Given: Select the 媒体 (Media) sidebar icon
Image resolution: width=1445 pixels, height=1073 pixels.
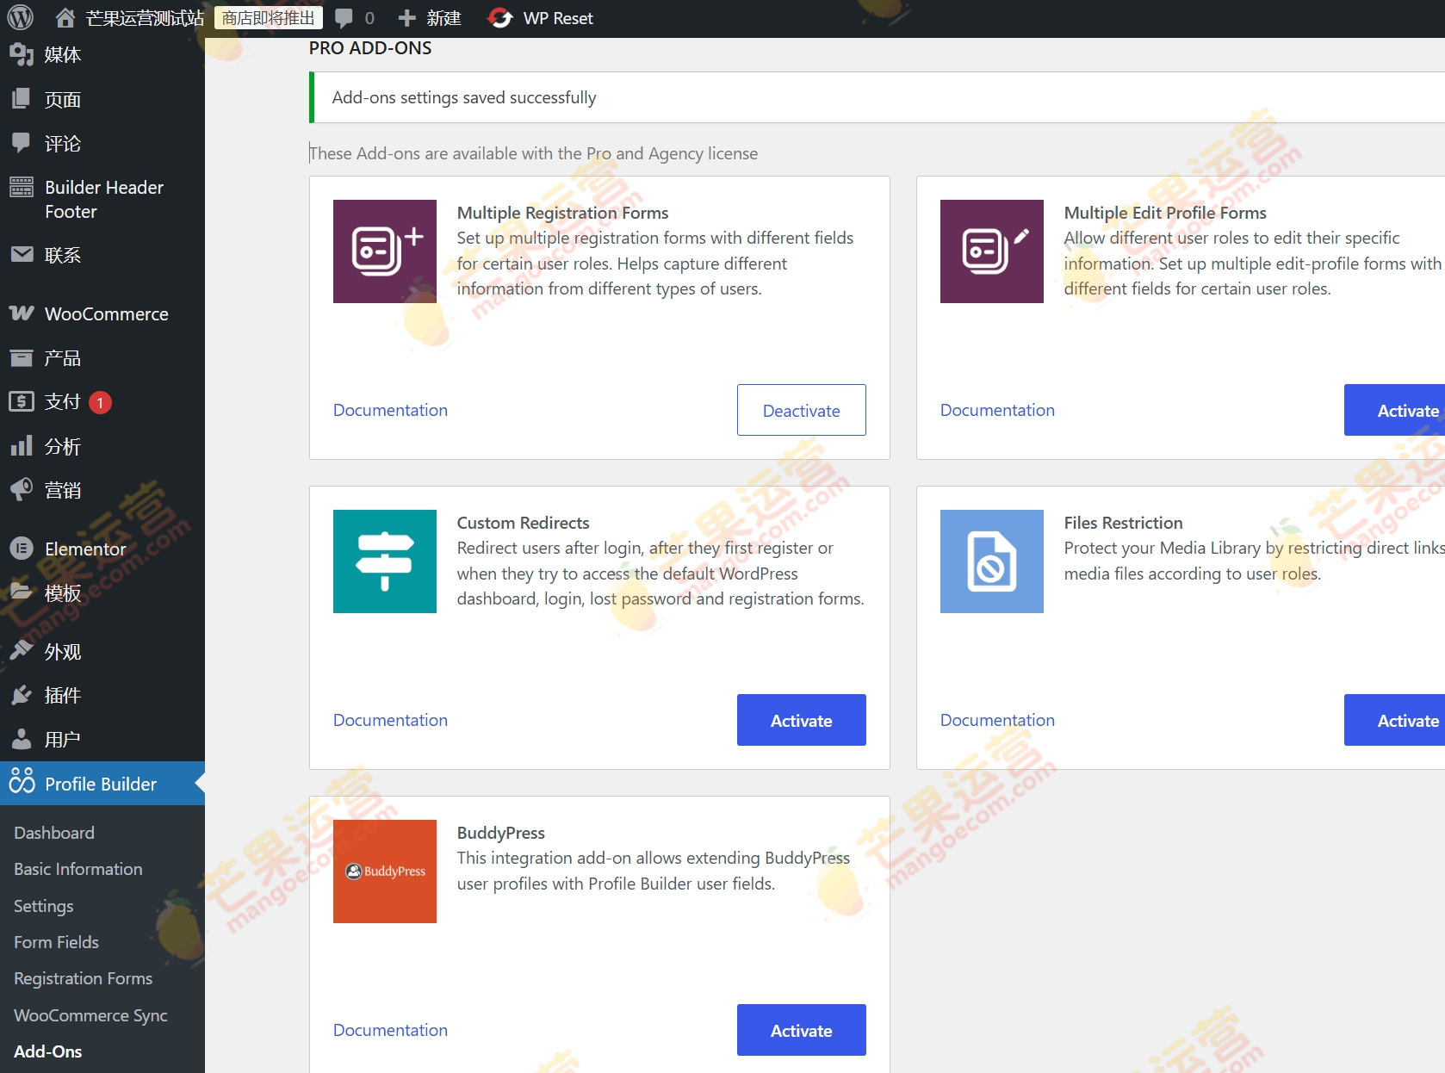Looking at the screenshot, I should (x=23, y=54).
